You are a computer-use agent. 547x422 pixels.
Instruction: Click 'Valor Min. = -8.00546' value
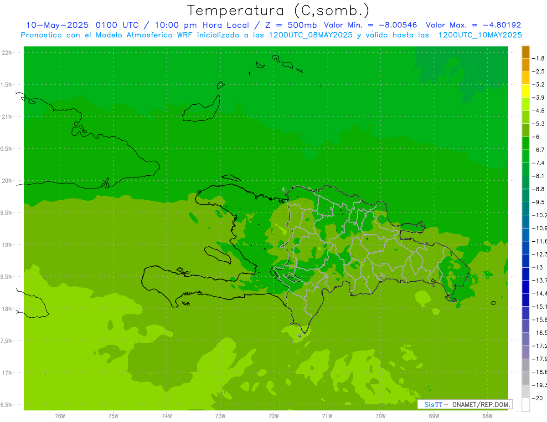pos(371,25)
